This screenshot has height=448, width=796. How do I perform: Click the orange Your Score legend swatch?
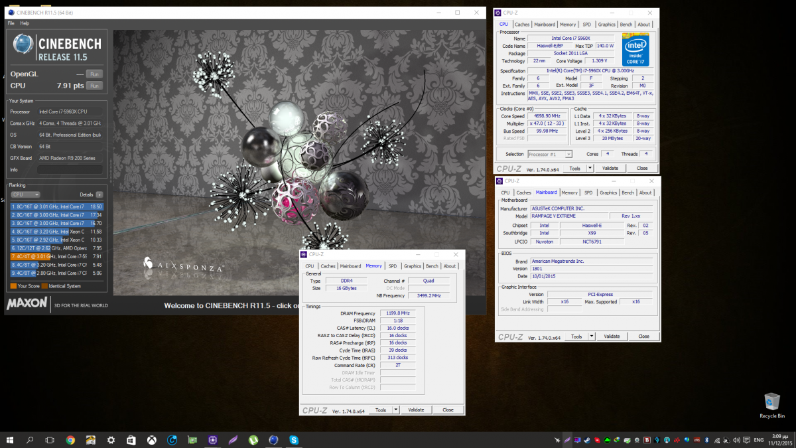[13, 286]
